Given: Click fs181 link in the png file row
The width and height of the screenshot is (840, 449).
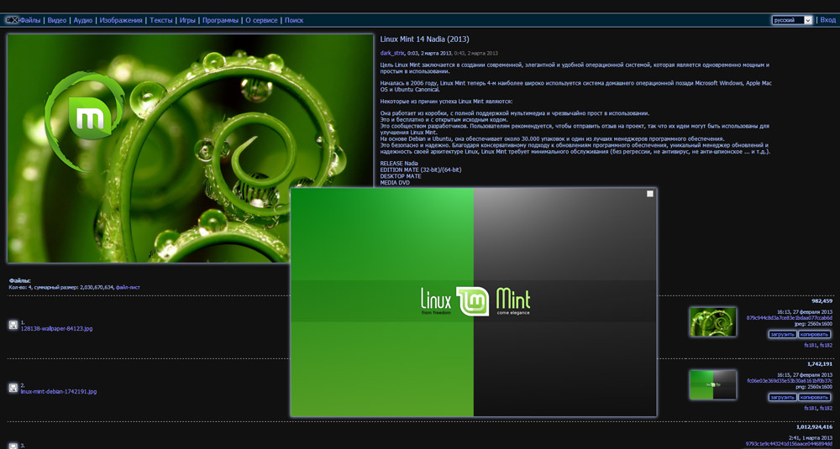Looking at the screenshot, I should coord(811,409).
